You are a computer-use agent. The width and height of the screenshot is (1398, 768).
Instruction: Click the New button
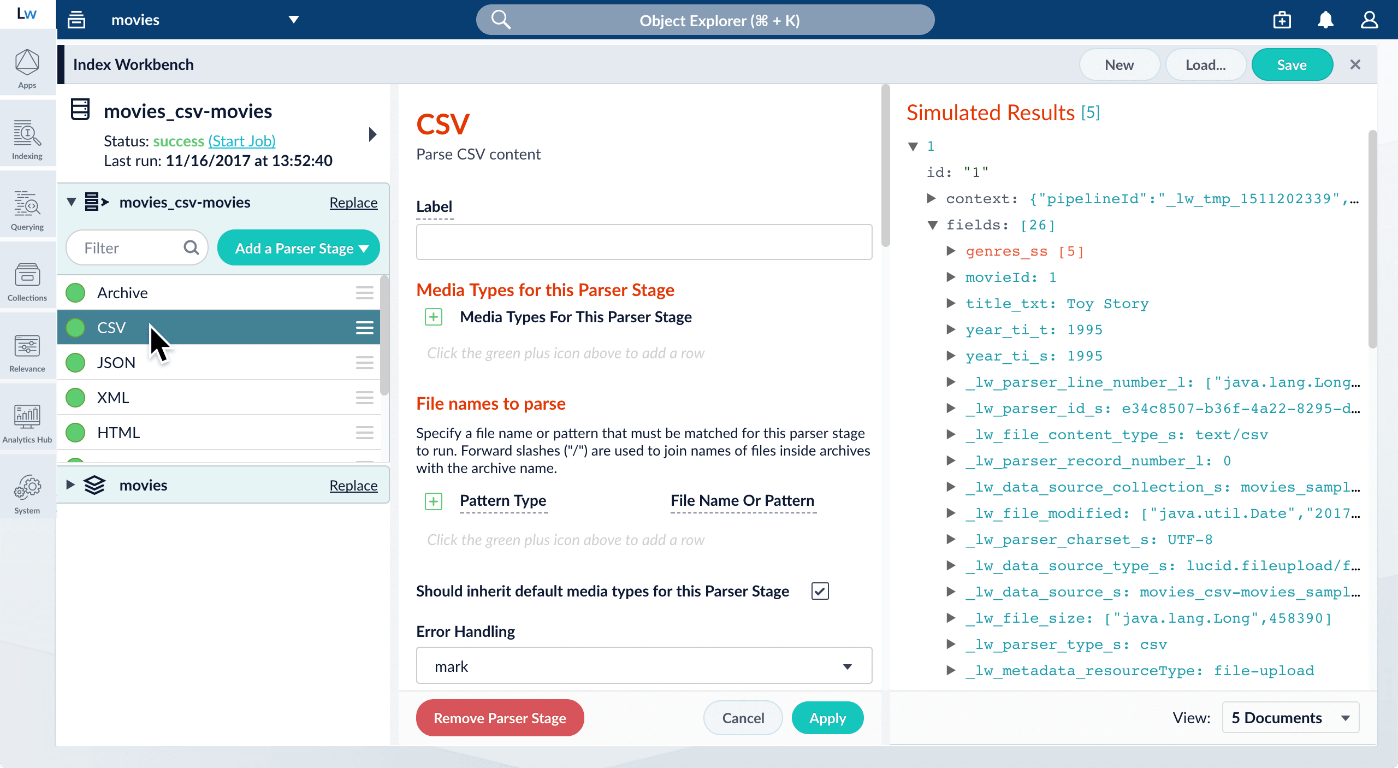pyautogui.click(x=1119, y=64)
